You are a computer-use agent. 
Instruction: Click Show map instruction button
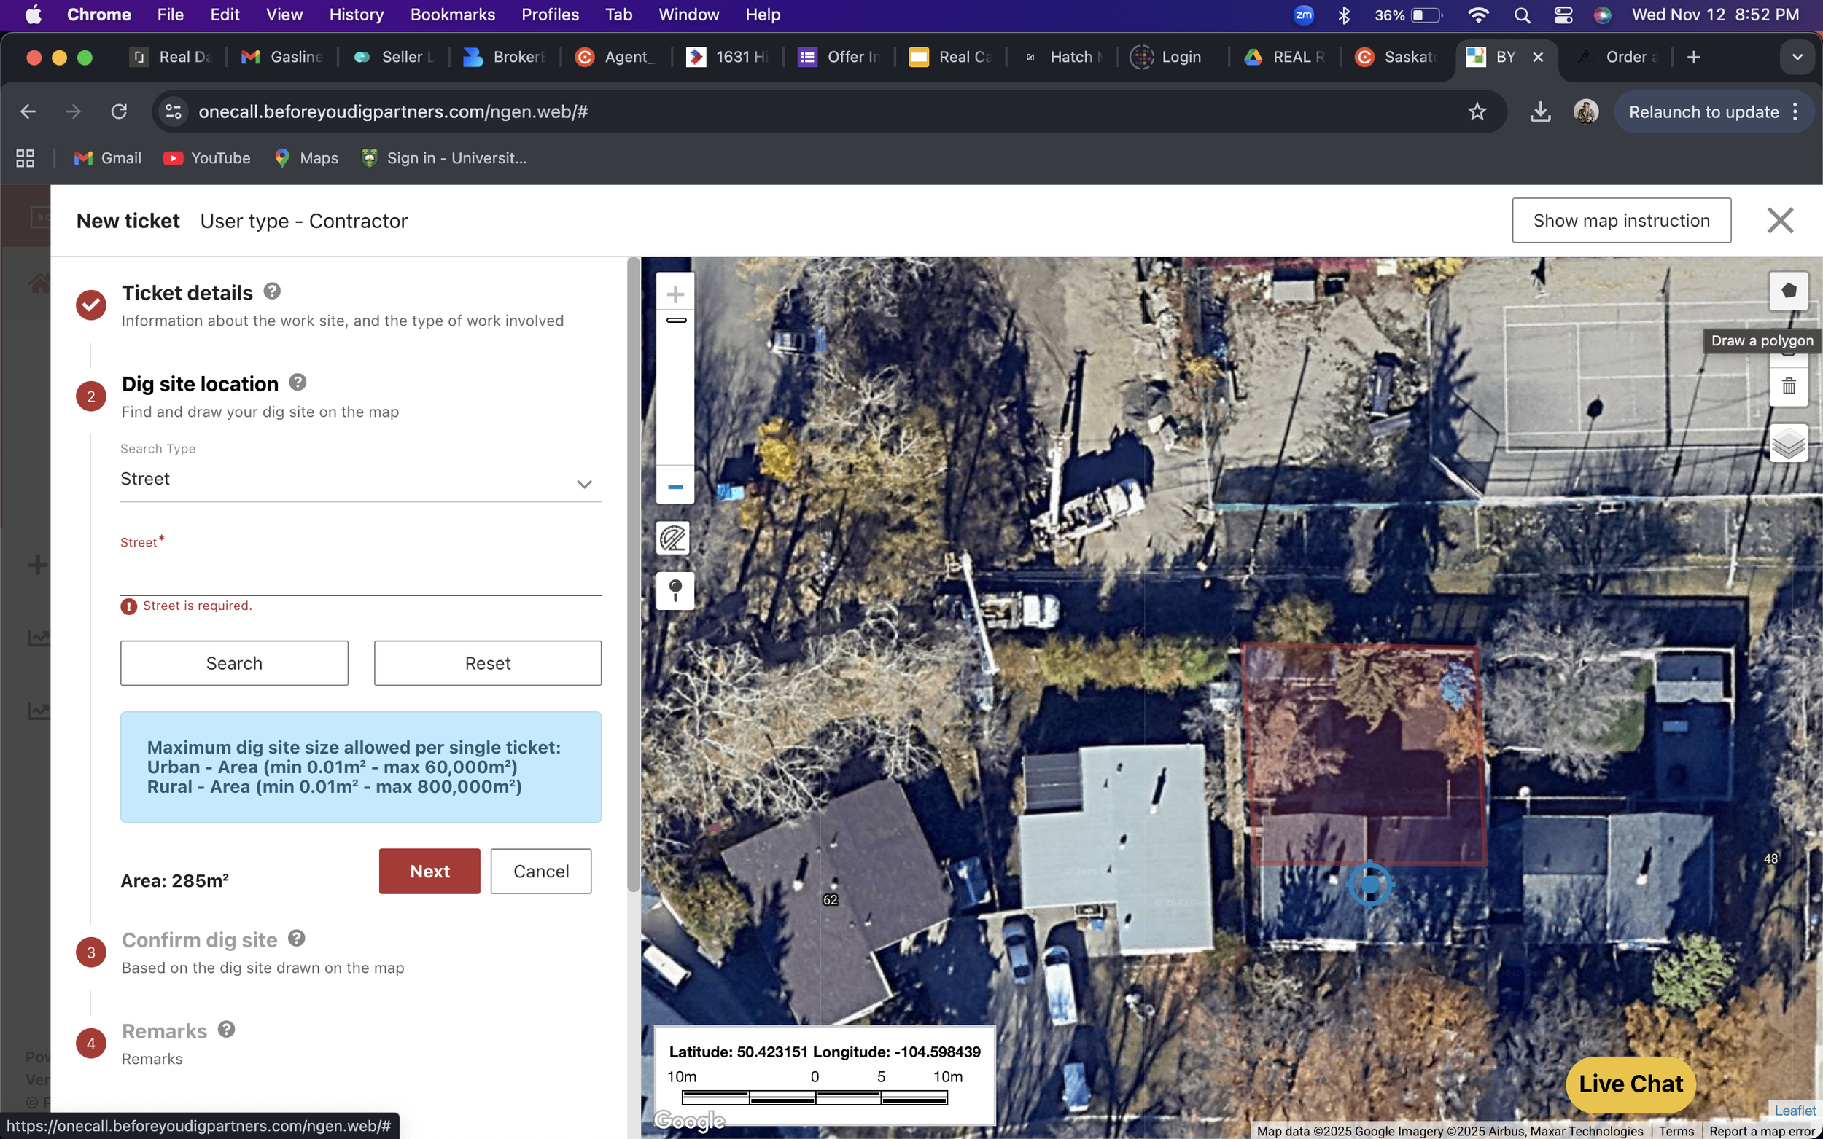pyautogui.click(x=1620, y=221)
